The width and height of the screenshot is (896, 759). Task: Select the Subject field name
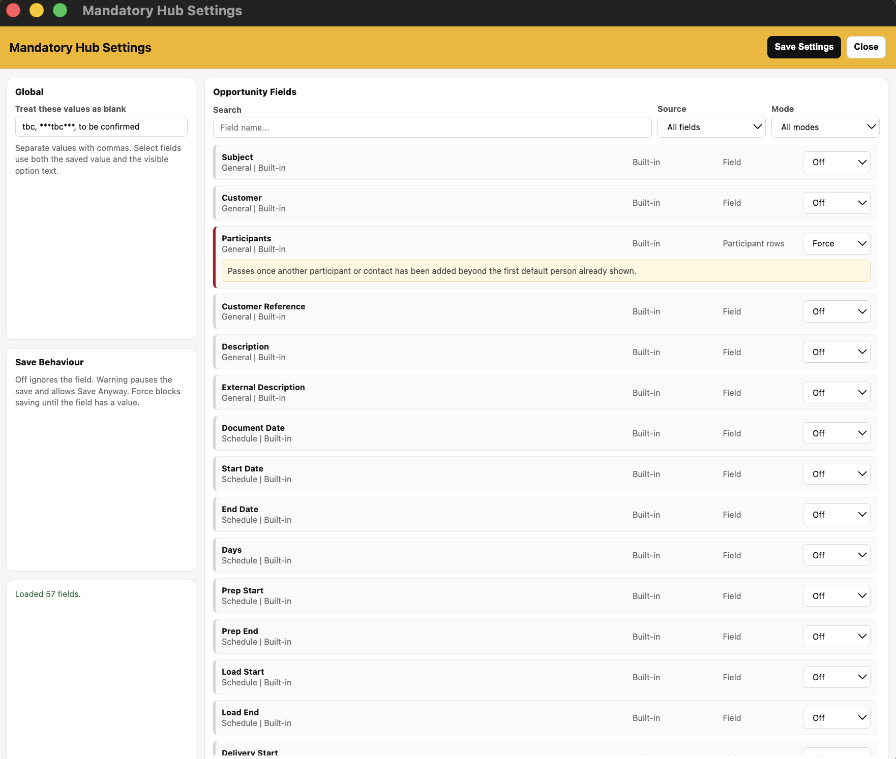coord(237,157)
